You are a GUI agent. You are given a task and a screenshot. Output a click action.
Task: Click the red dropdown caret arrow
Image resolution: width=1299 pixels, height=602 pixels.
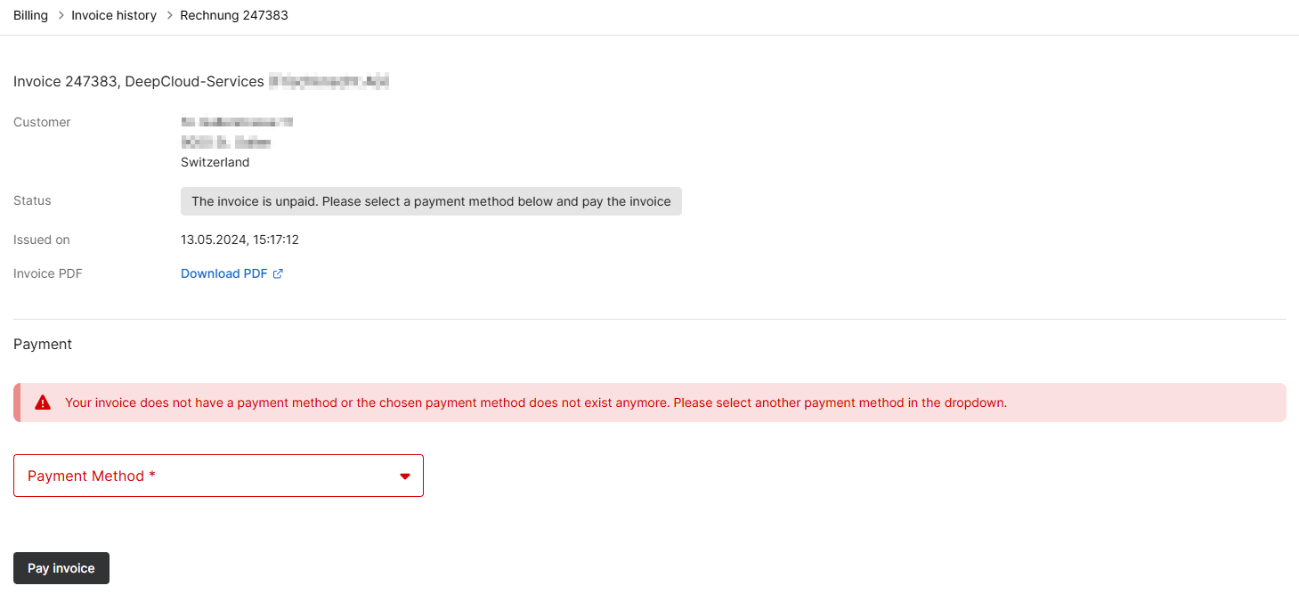(405, 476)
